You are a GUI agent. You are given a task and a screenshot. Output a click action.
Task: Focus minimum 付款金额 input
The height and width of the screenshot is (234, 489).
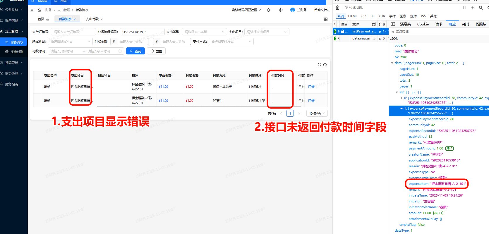tap(133, 42)
